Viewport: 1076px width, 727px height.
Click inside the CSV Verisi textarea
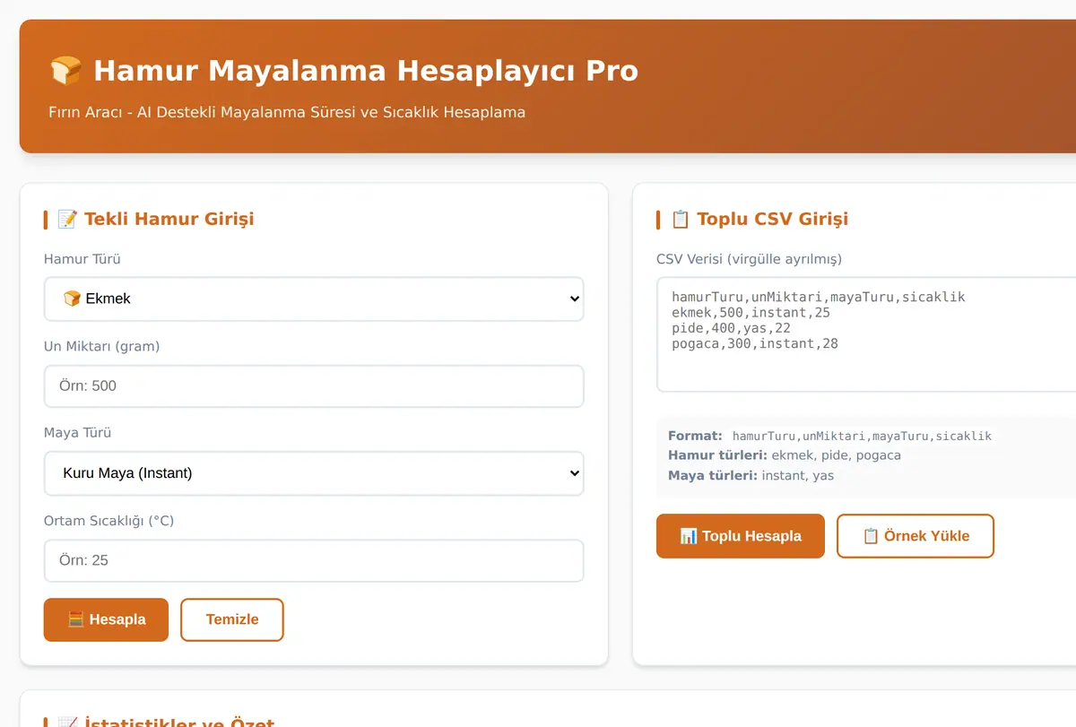[866, 334]
